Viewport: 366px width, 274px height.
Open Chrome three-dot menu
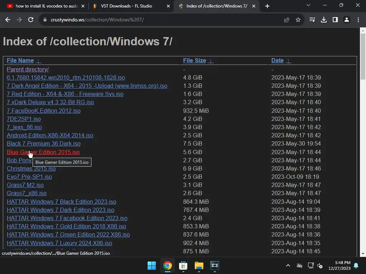tap(358, 20)
